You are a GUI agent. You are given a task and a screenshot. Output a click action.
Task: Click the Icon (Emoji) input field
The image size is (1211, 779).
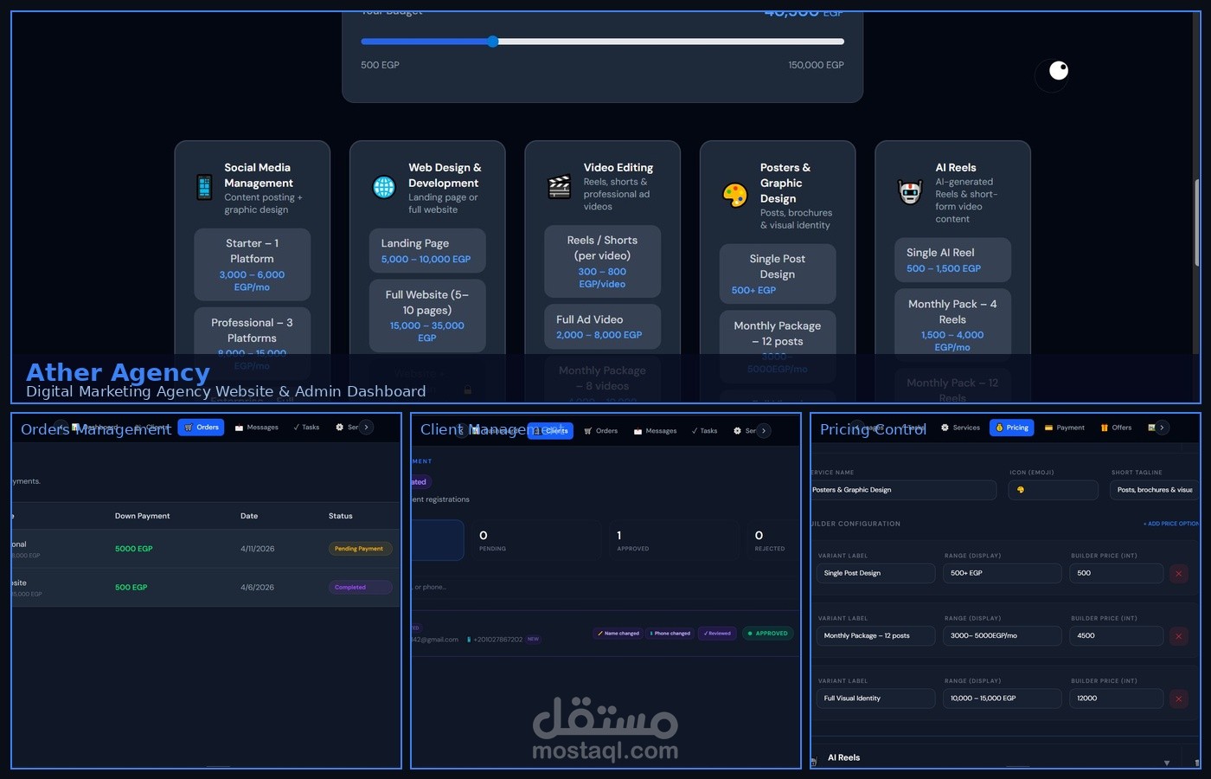(1054, 490)
